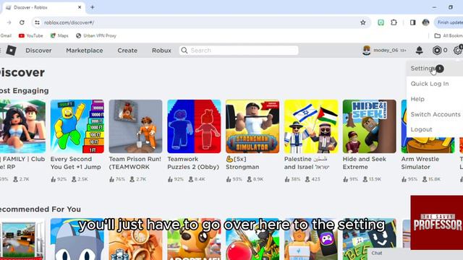
Task: Click the address bar URL
Action: tap(69, 22)
